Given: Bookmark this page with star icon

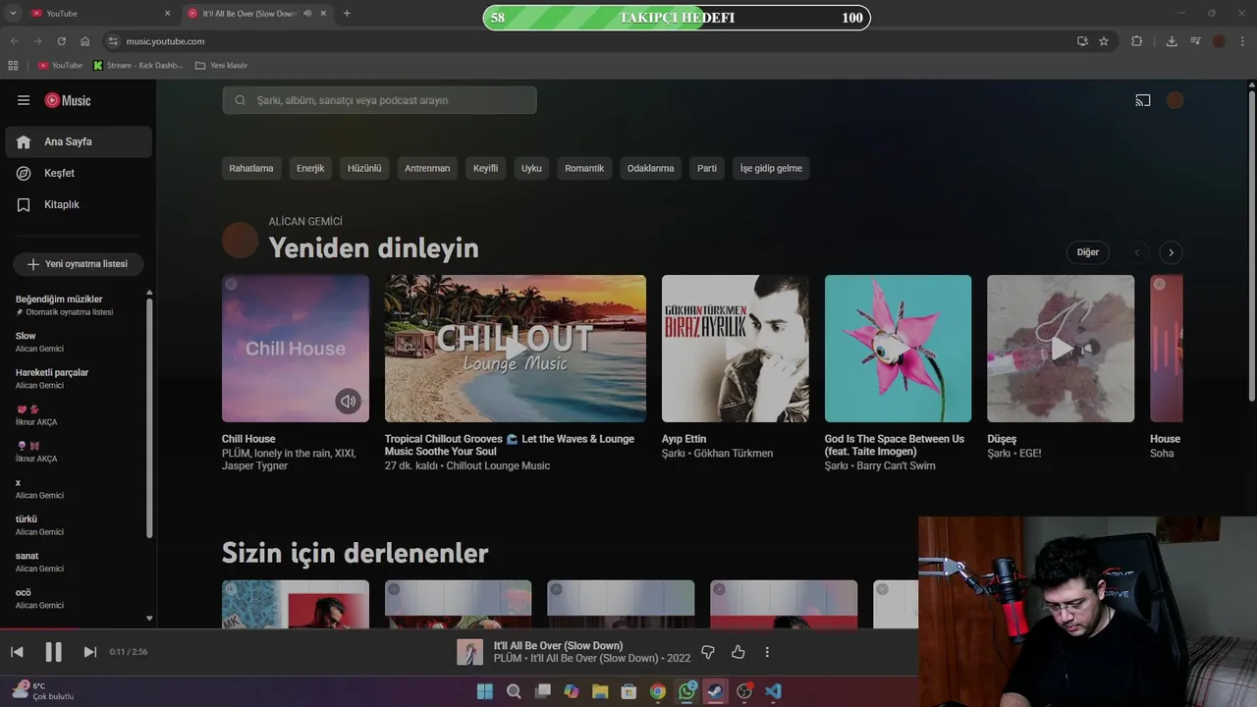Looking at the screenshot, I should [x=1104, y=41].
